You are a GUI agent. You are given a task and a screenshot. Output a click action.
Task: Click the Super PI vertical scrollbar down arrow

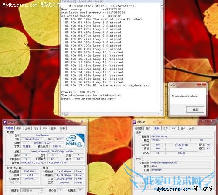(162, 110)
